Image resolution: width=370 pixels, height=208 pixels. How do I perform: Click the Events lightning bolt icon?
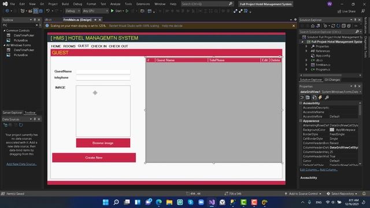coord(320,98)
